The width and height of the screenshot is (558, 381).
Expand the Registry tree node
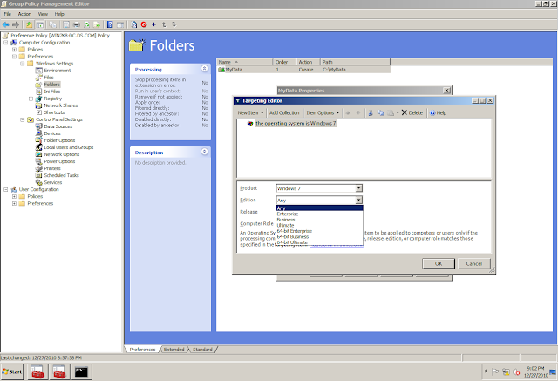[x=31, y=99]
